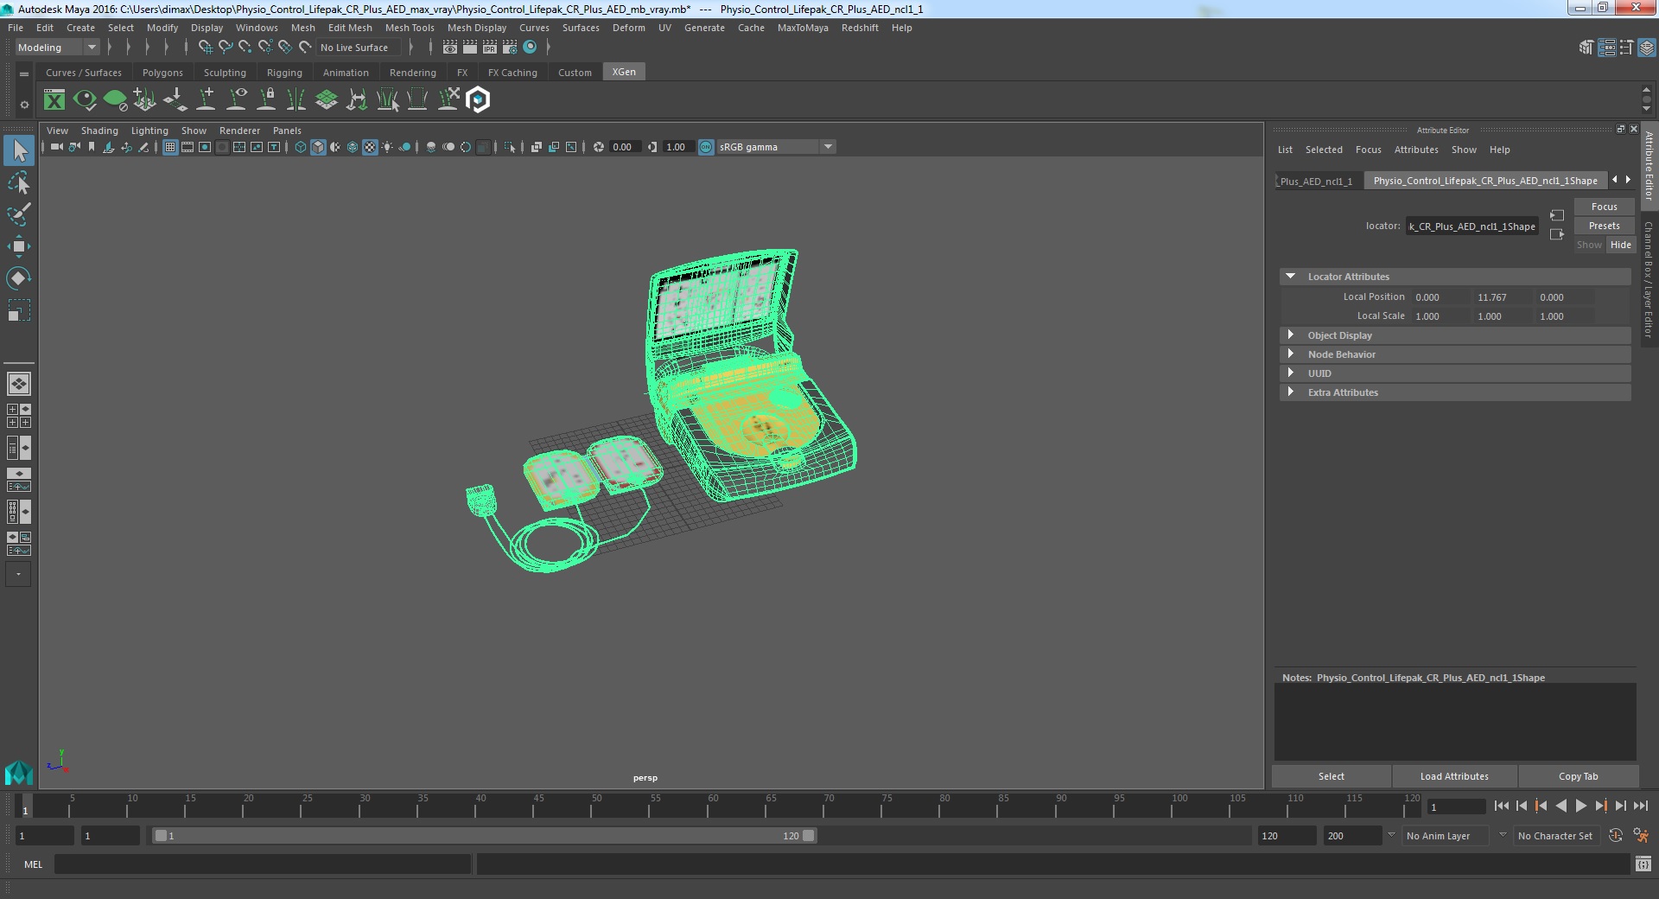Open the viewport Shading menu
This screenshot has height=899, width=1659.
tap(99, 131)
